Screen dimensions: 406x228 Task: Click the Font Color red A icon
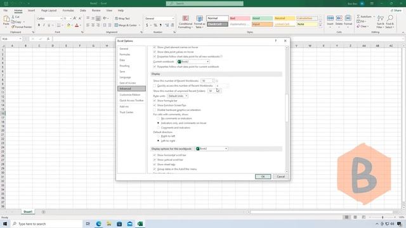pos(77,25)
